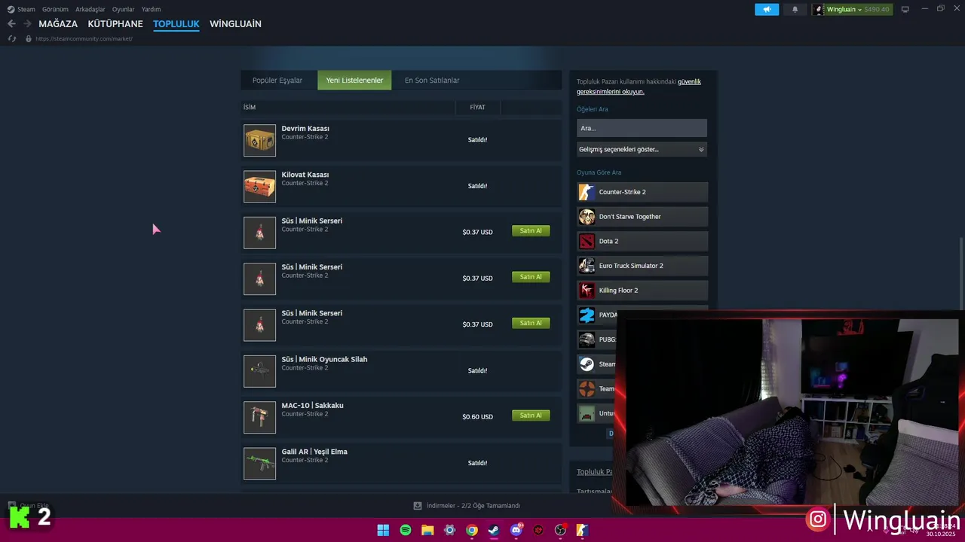The height and width of the screenshot is (542, 965).
Task: Open Steam announcements megaphone button
Action: (x=767, y=9)
